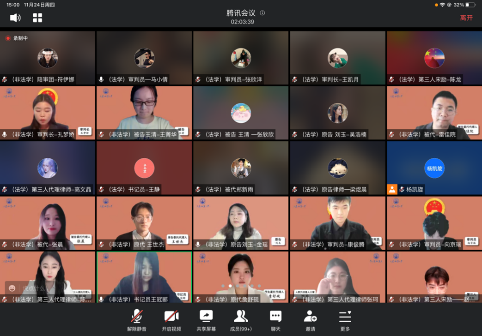
Task: Unmute microphone with 解除静音
Action: pos(137,320)
